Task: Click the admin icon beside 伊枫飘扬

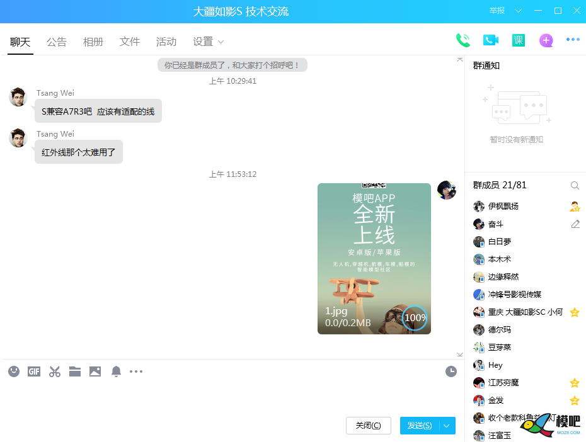Action: pyautogui.click(x=575, y=207)
